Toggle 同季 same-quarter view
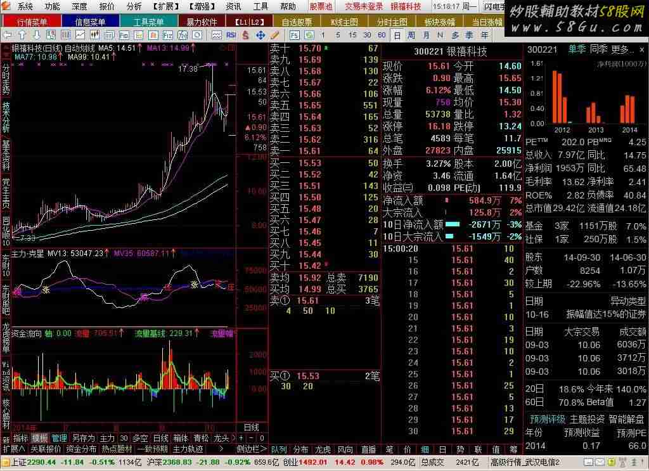 pyautogui.click(x=598, y=49)
